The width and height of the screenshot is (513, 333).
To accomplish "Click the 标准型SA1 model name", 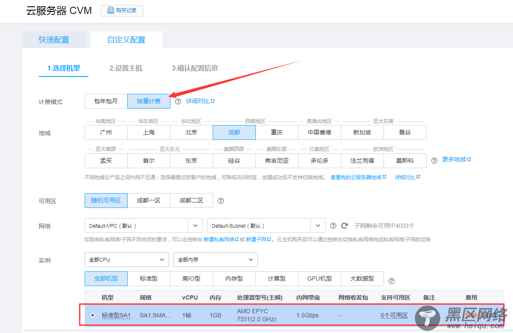I will click(x=116, y=315).
